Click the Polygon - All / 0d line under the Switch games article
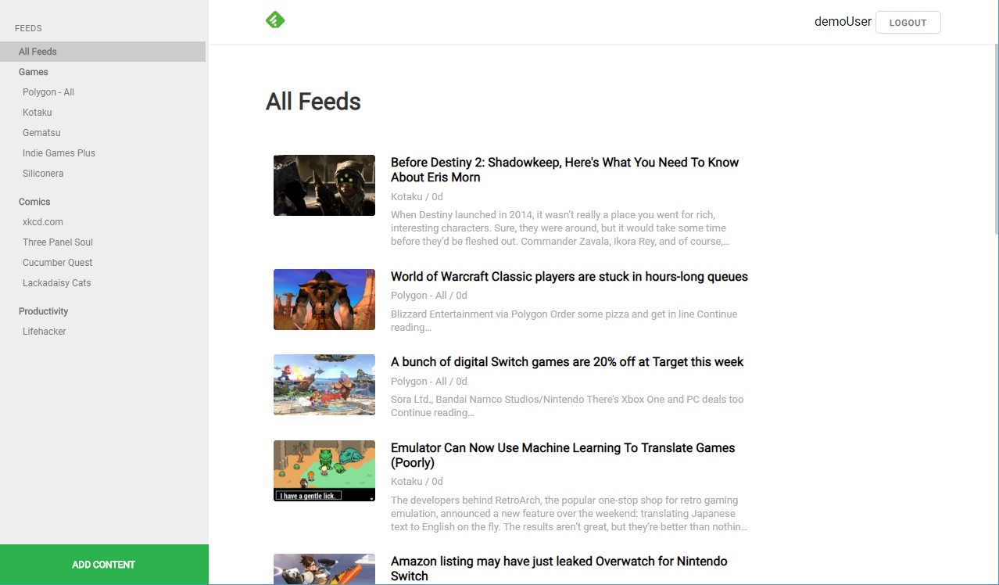This screenshot has height=585, width=999. click(x=429, y=382)
